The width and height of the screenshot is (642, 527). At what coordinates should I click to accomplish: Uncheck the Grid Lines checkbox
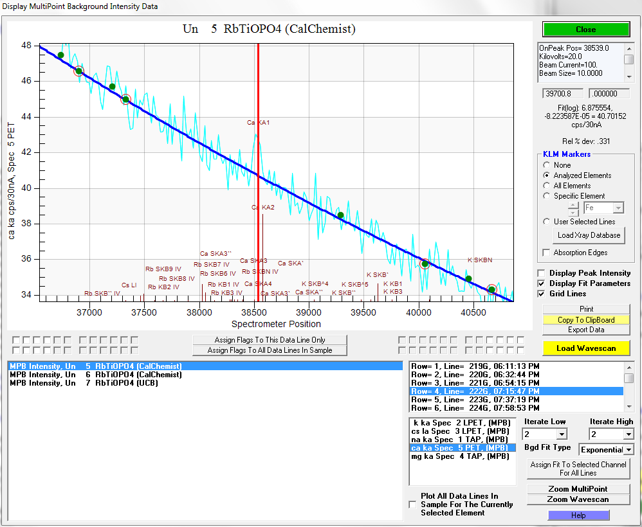pyautogui.click(x=542, y=294)
